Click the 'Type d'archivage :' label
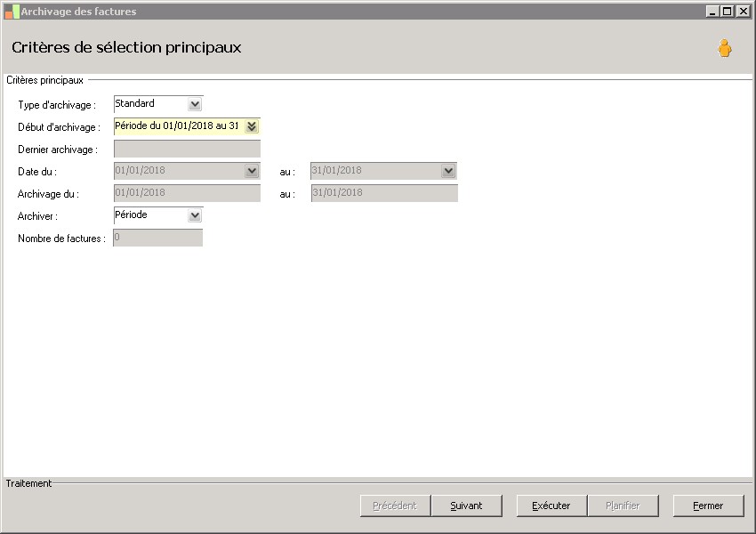756x534 pixels. click(57, 105)
